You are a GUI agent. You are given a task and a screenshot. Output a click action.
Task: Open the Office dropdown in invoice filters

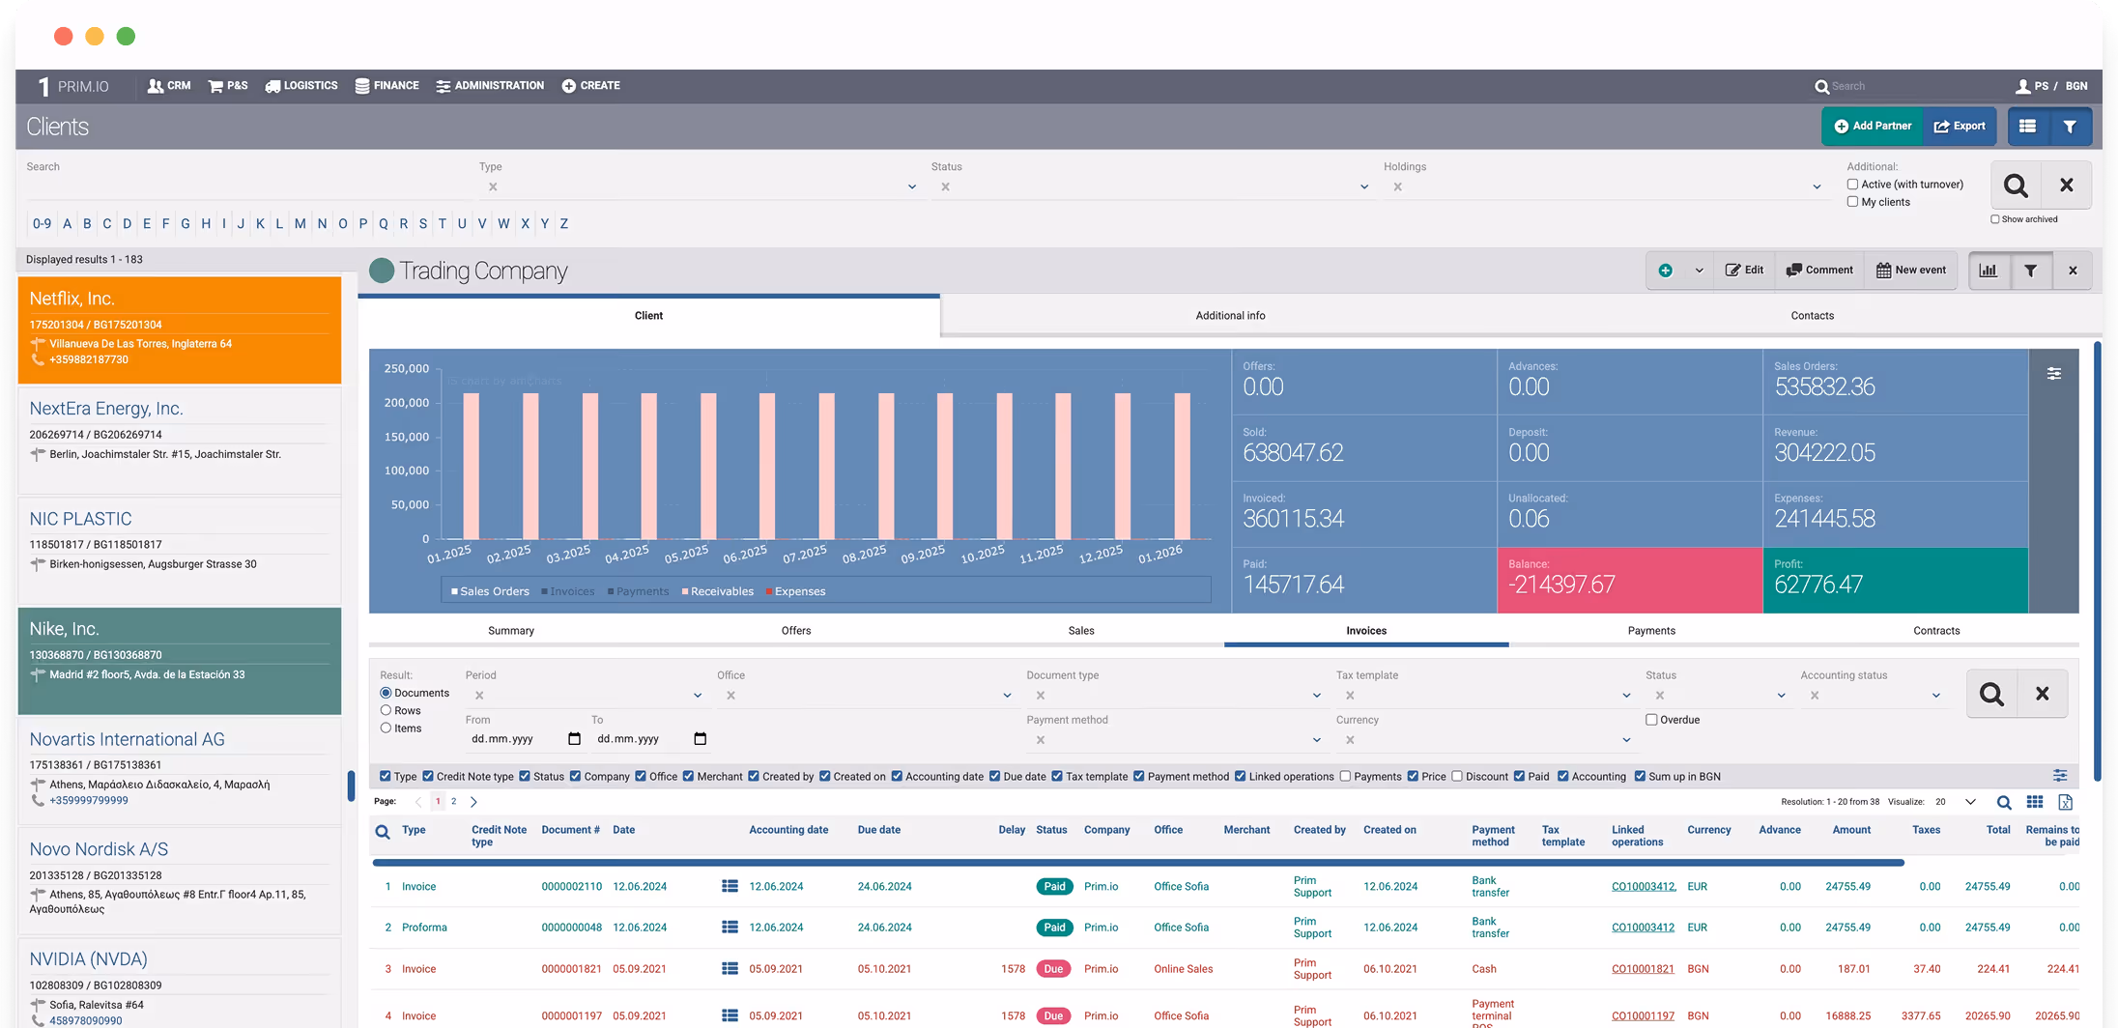pos(1007,696)
